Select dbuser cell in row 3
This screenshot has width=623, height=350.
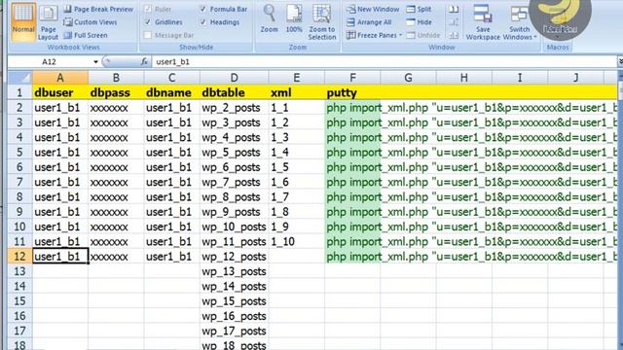pos(60,122)
